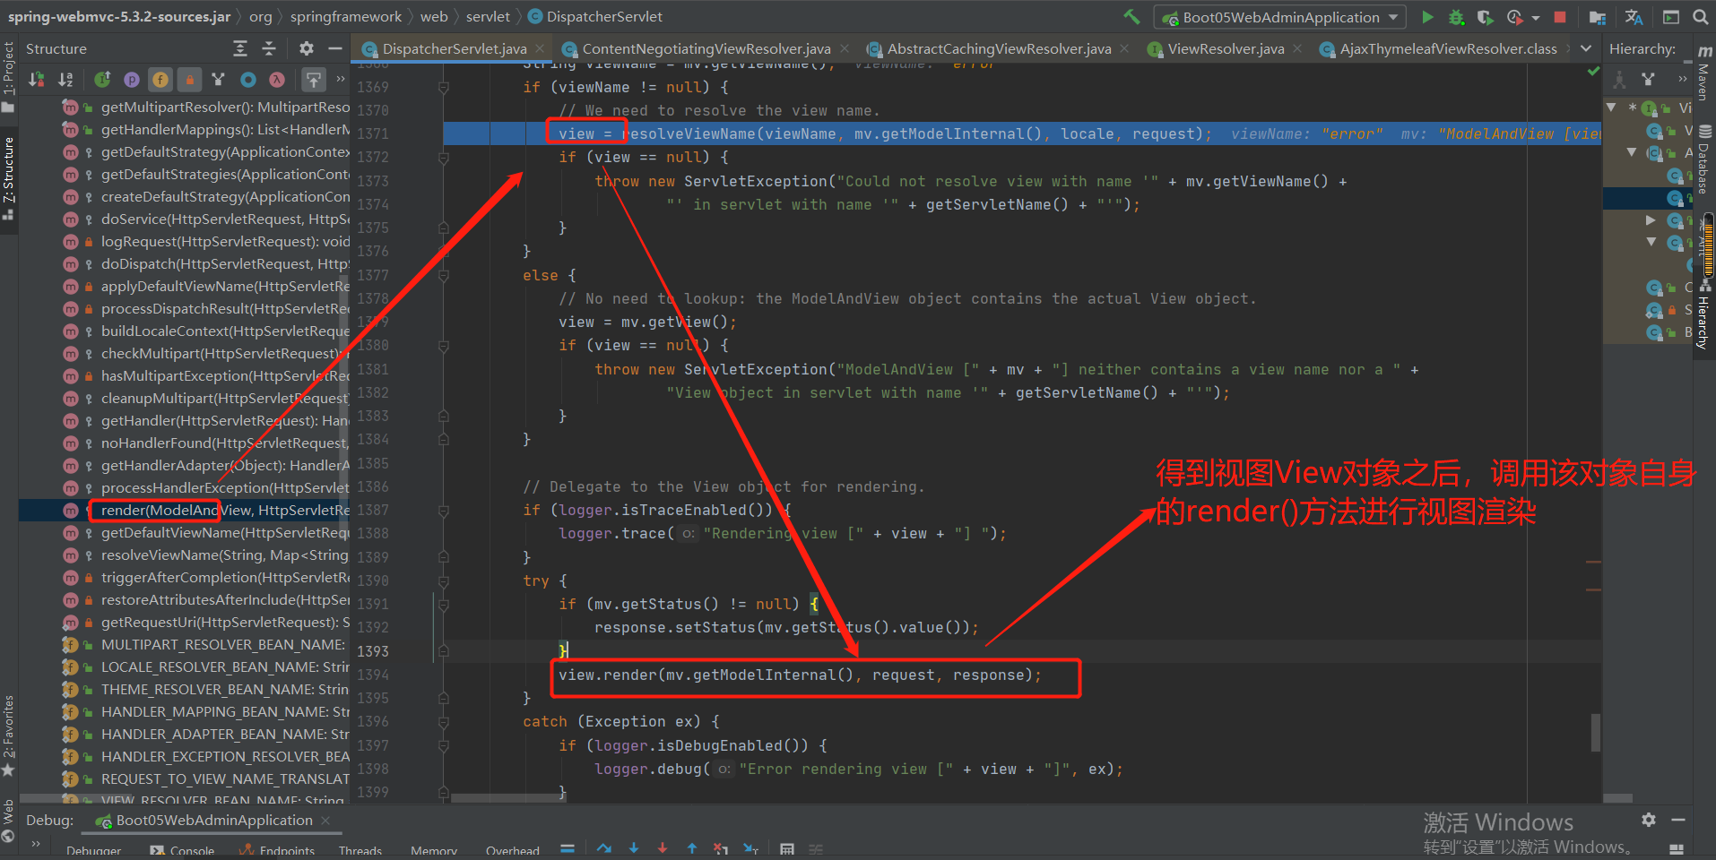
Task: Switch to the ContentNegotiatingViewResolver.java tab
Action: coord(706,48)
